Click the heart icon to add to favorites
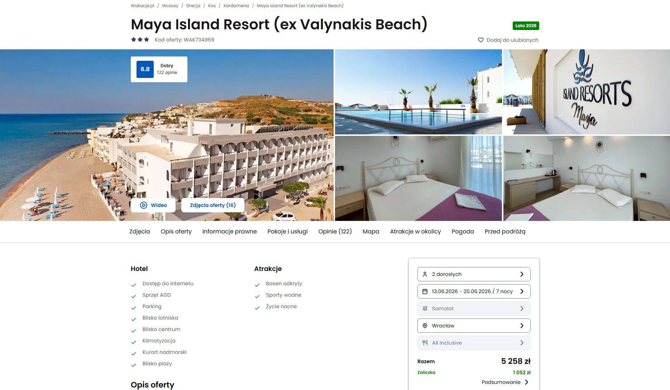670x390 pixels. (x=481, y=40)
